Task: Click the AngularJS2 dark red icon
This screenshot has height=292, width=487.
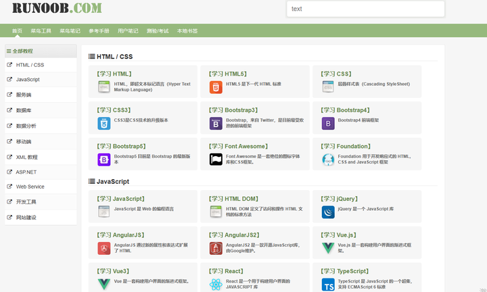Action: pos(216,248)
